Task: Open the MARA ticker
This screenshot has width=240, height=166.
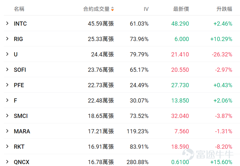Action: (22, 131)
